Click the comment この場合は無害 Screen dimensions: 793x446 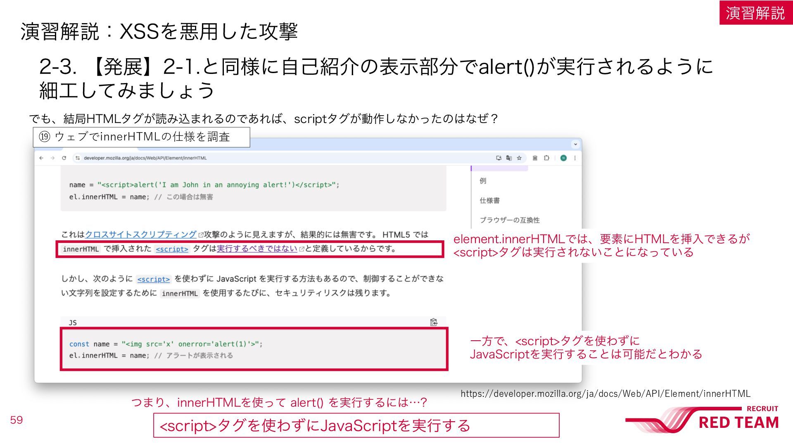[x=184, y=197]
